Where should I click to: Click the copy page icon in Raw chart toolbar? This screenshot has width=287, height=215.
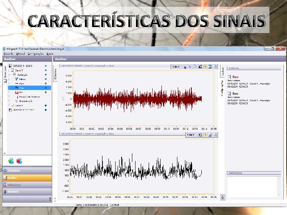point(195,67)
